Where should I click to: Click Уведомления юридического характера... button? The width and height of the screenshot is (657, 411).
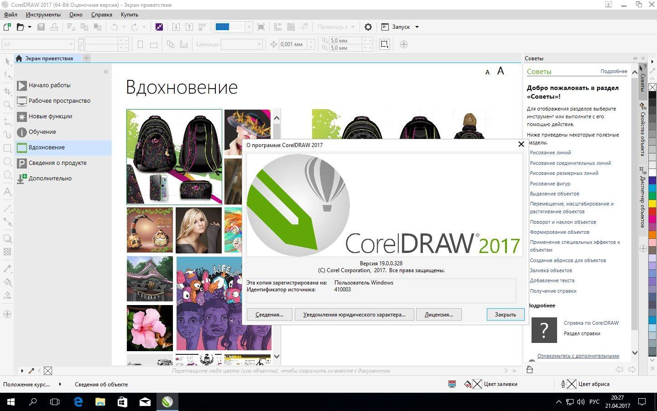354,315
